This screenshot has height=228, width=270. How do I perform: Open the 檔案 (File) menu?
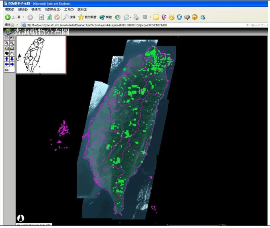tap(10, 9)
